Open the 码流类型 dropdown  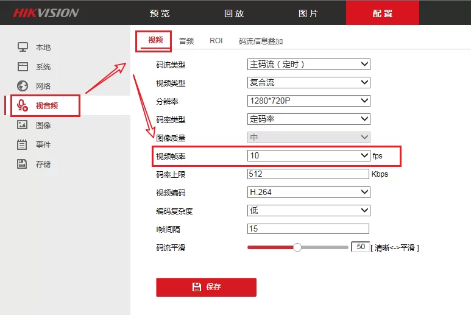pos(308,64)
